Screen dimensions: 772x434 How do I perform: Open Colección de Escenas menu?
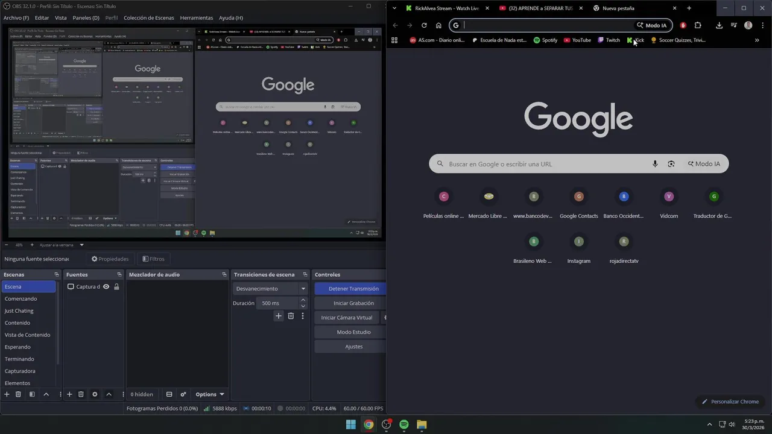click(x=149, y=18)
